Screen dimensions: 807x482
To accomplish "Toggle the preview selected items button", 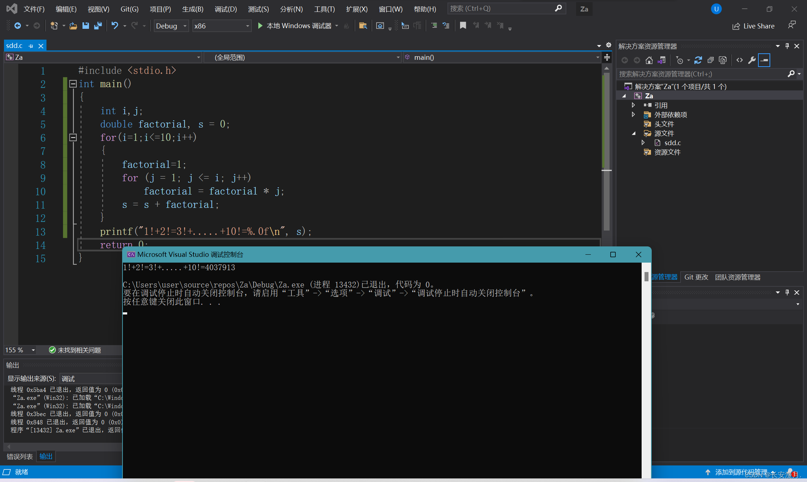I will tap(764, 60).
